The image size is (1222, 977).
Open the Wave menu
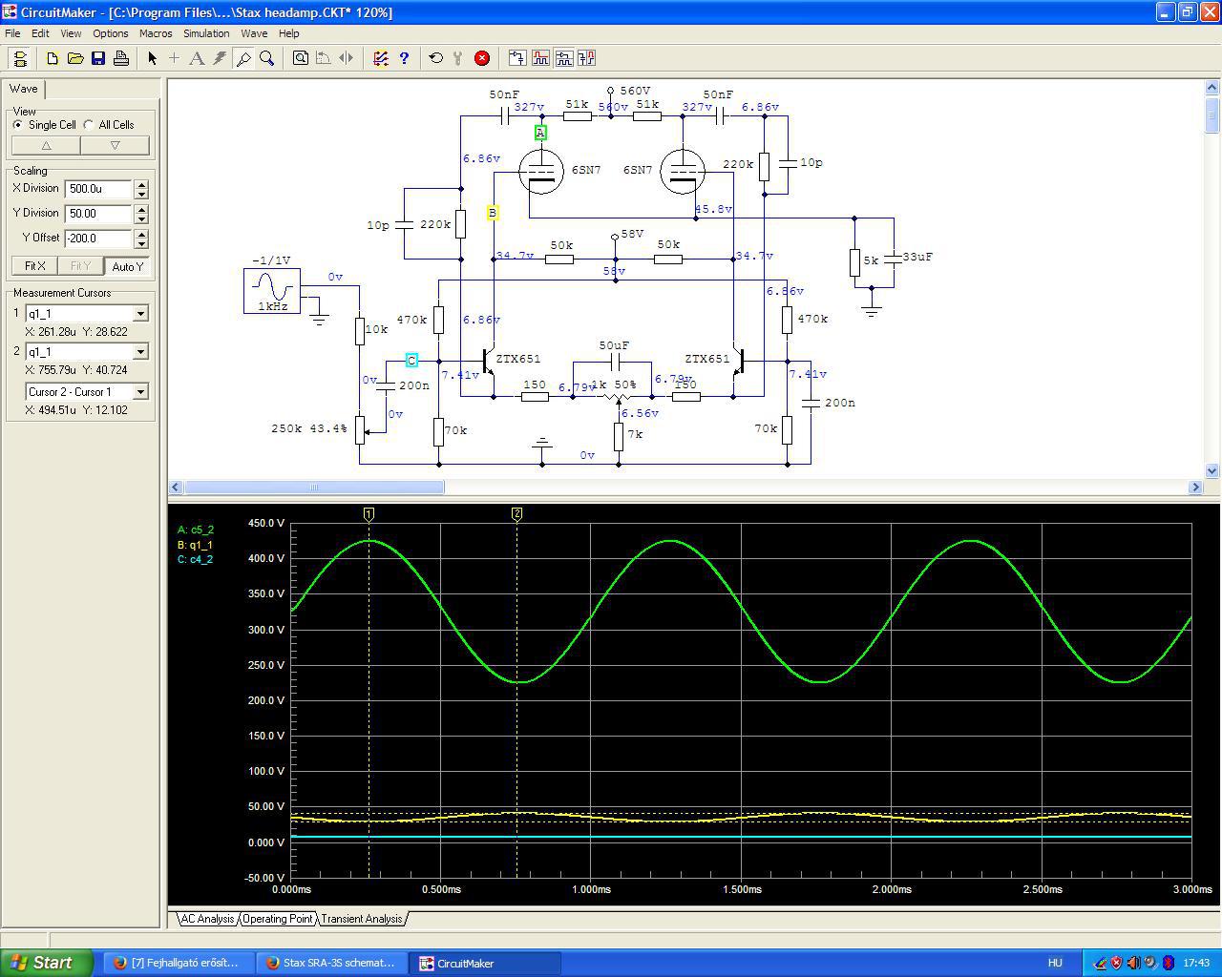254,33
